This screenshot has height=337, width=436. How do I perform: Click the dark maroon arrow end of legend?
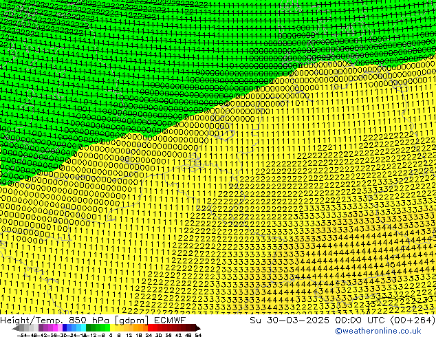tap(198, 328)
